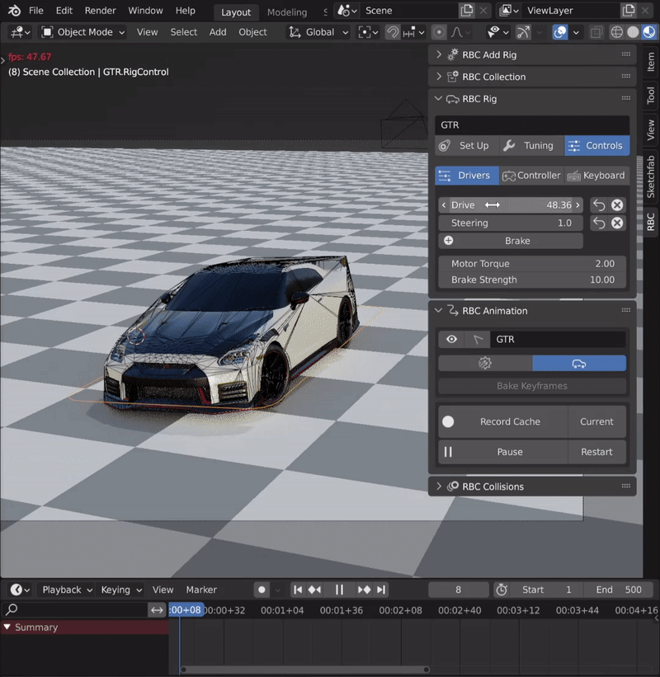Open the Window menu
The height and width of the screenshot is (677, 660).
coord(145,11)
